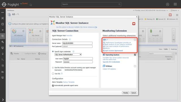The image size is (181, 102).
Task: Click the Cancel button
Action: coord(133,93)
